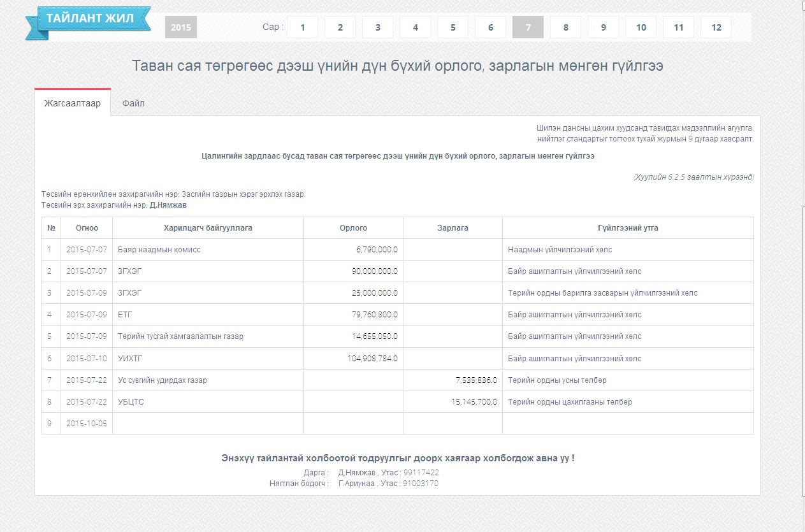Screen dimensions: 805x532
Task: Open the Жагсаалтаар tab
Action: pyautogui.click(x=73, y=103)
